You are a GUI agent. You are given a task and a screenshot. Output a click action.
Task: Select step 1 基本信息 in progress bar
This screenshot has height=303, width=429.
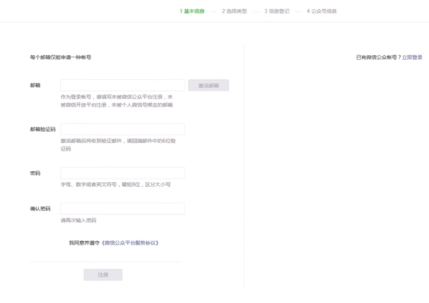click(x=192, y=11)
